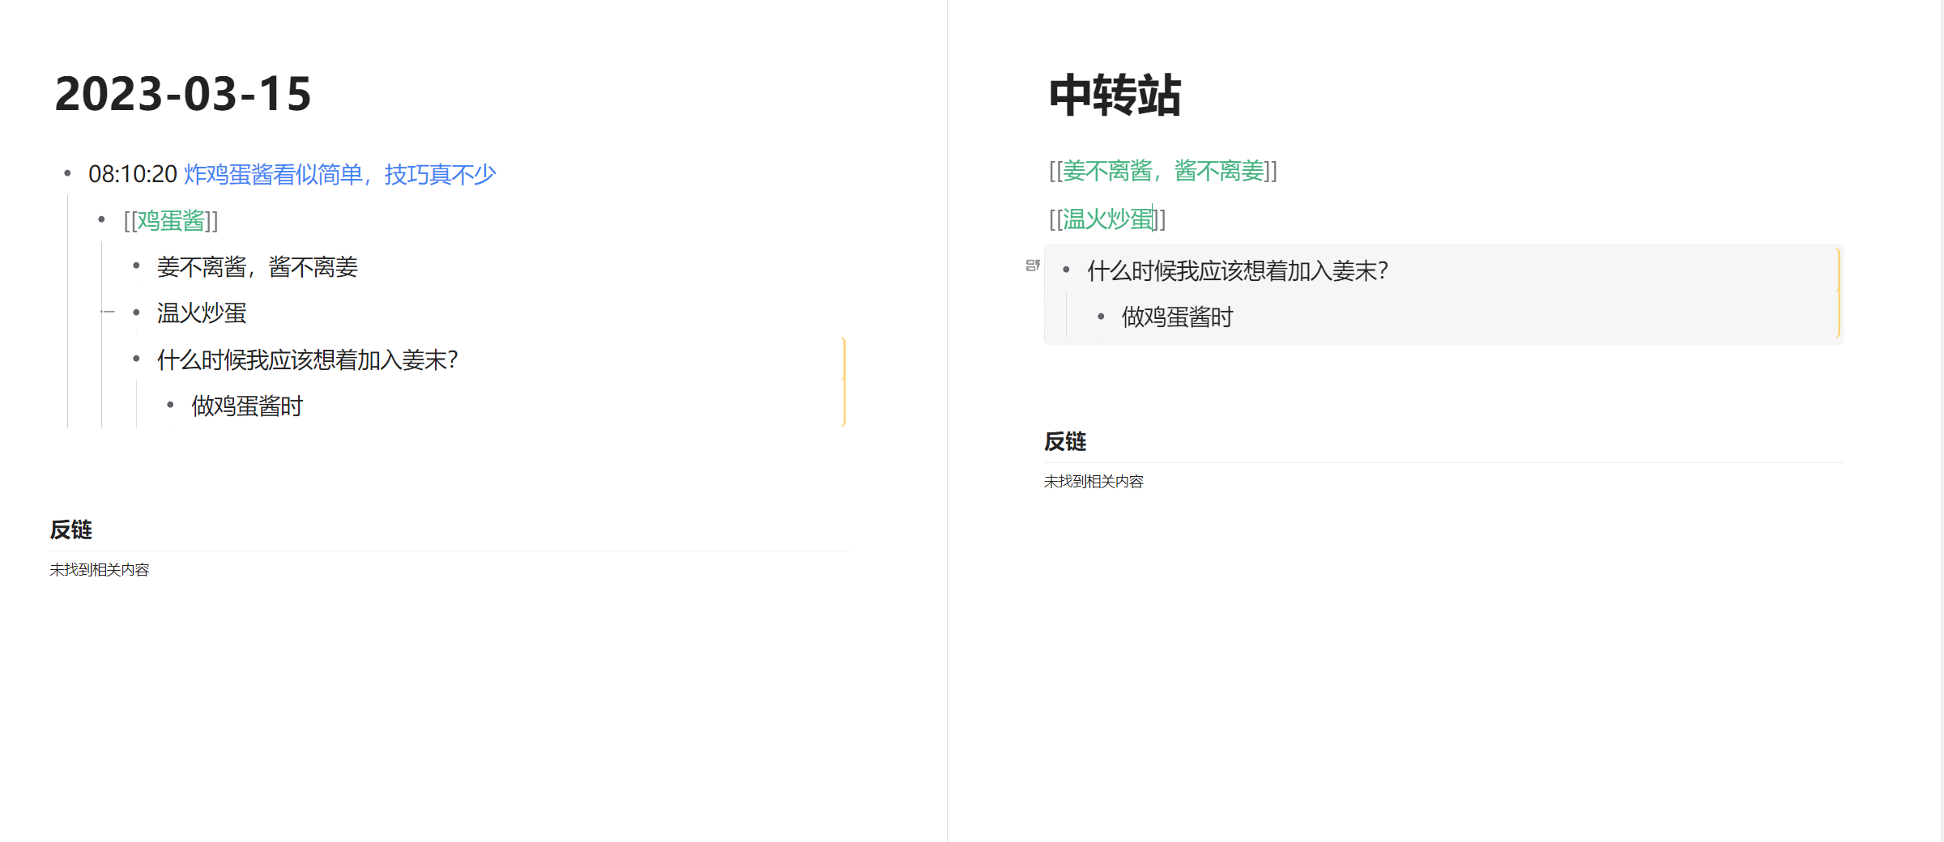Click 做鸡蛋酱时 in the 2023-03-15 pane
The image size is (1944, 842).
247,406
